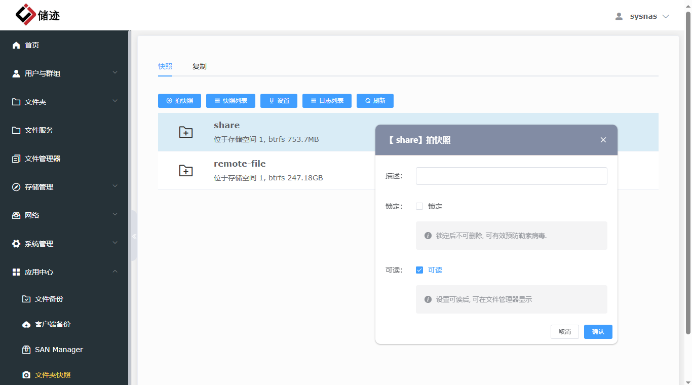Confirm the snapshot with 确认
Screen dimensions: 692x385
598,331
